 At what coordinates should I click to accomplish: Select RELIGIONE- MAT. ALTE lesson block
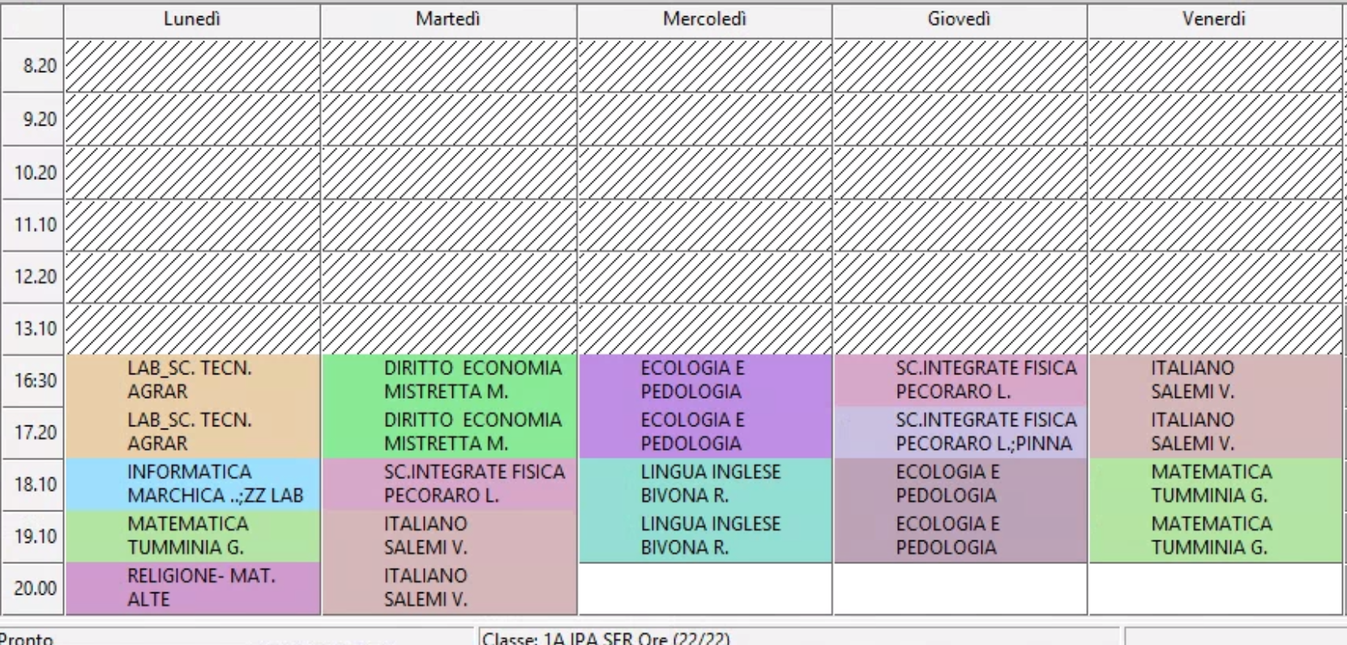[x=193, y=588]
